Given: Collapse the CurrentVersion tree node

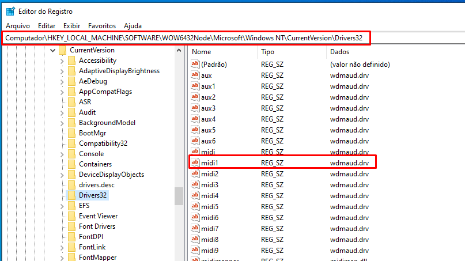Looking at the screenshot, I should coord(53,50).
